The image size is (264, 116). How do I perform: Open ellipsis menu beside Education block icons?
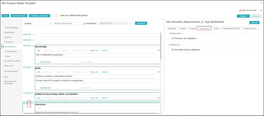click(33, 103)
